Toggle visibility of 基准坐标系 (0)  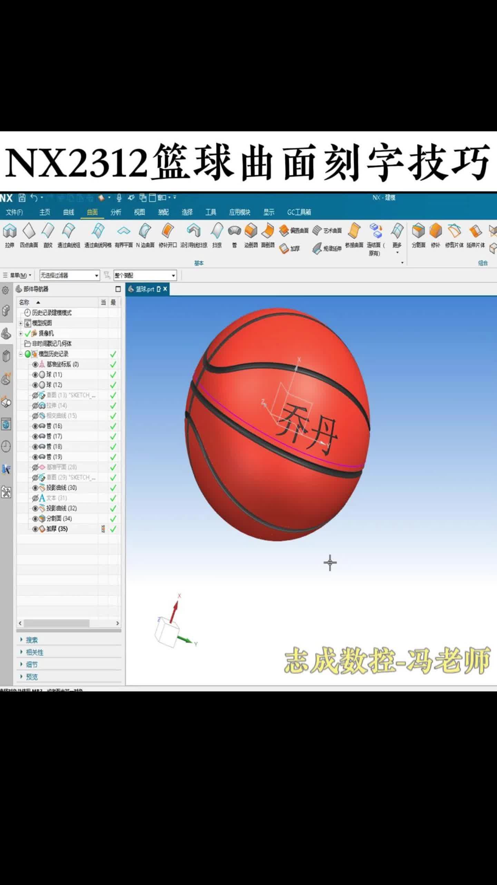click(x=35, y=364)
